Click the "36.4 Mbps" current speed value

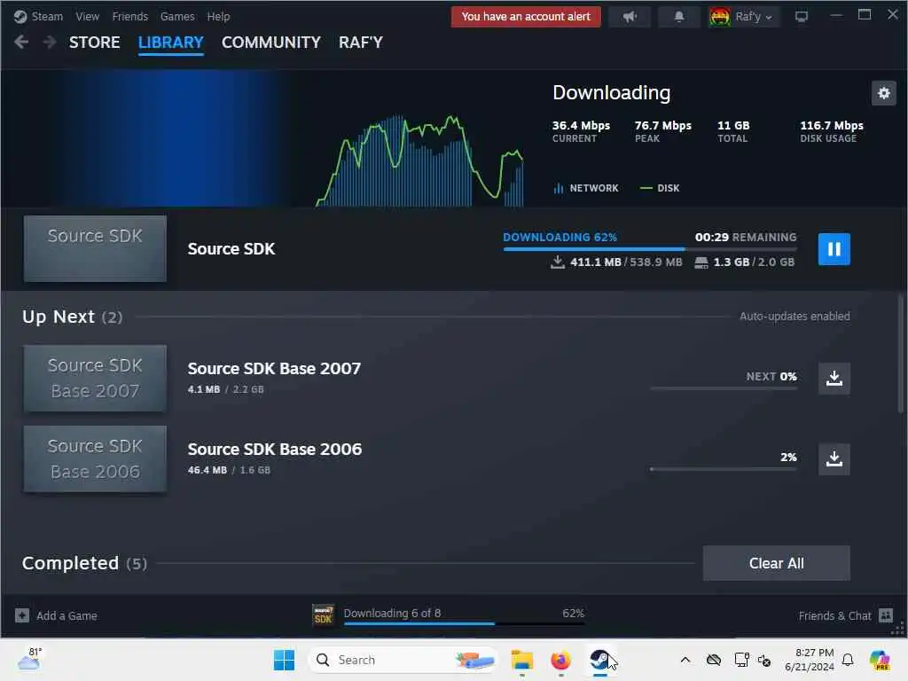(x=581, y=125)
